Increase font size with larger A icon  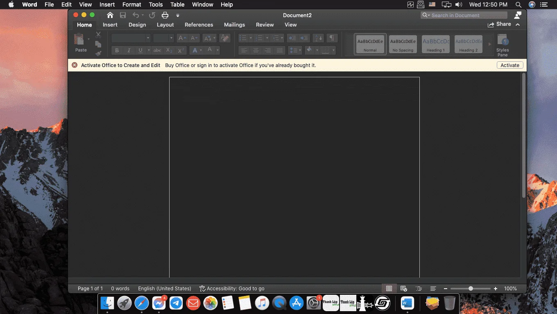coord(182,38)
